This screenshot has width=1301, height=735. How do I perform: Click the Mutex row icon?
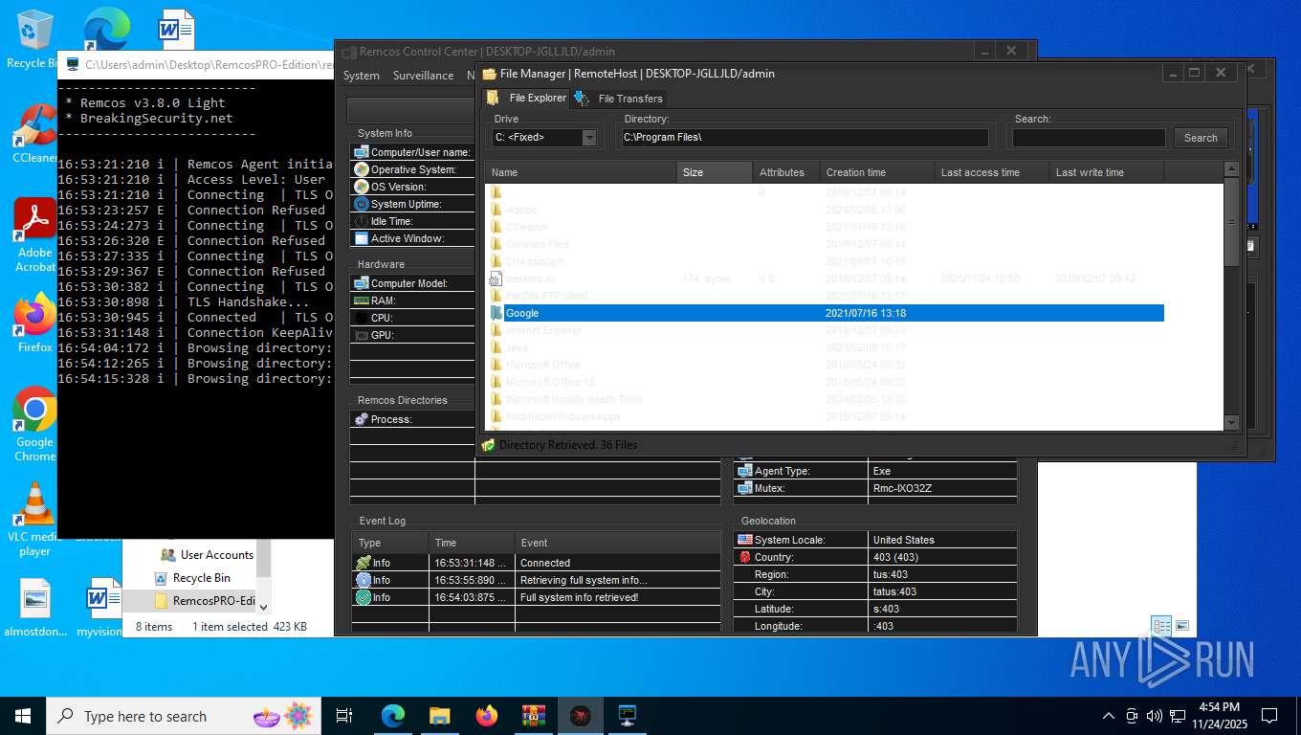pos(744,488)
